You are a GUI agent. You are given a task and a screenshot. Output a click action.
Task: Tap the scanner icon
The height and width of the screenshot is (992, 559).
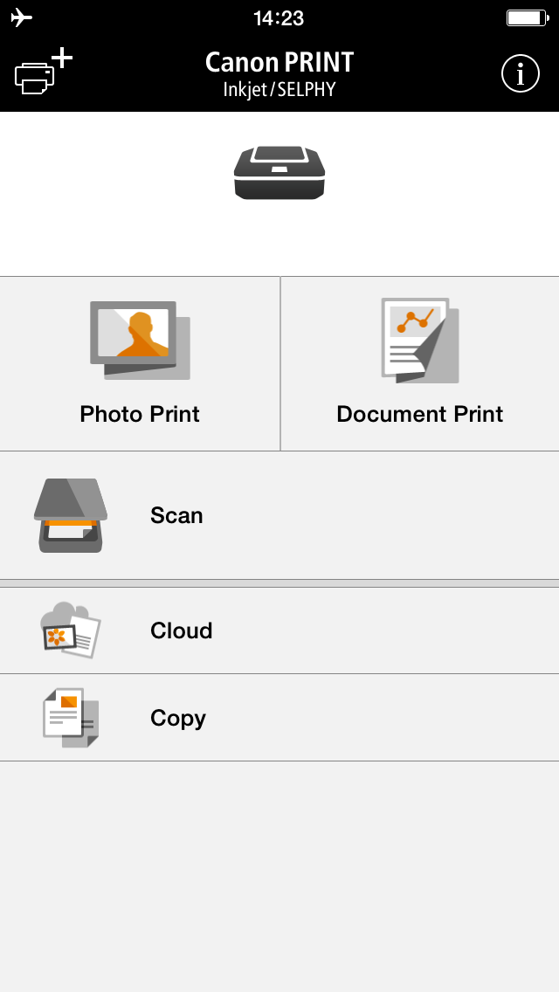click(x=70, y=515)
